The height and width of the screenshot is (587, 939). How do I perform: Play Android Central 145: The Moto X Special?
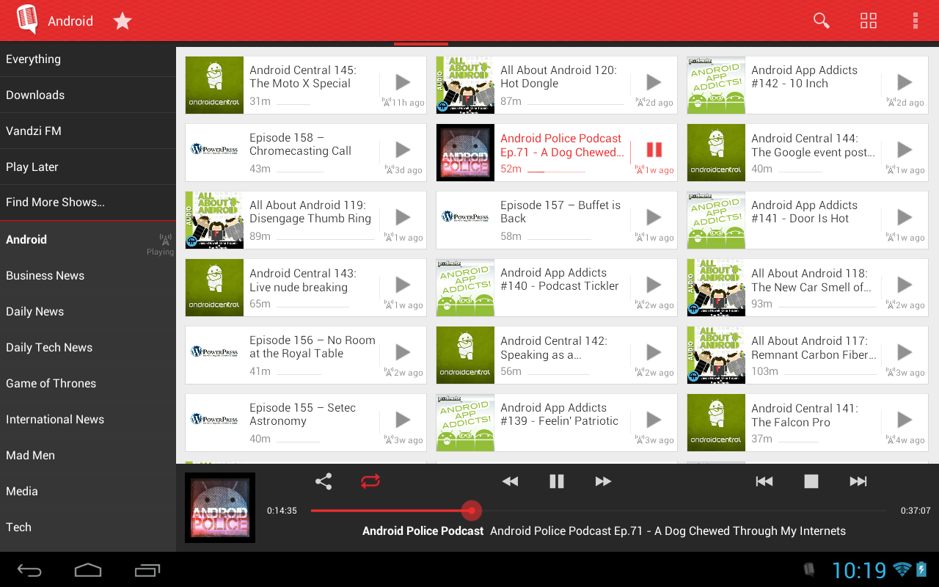[403, 82]
